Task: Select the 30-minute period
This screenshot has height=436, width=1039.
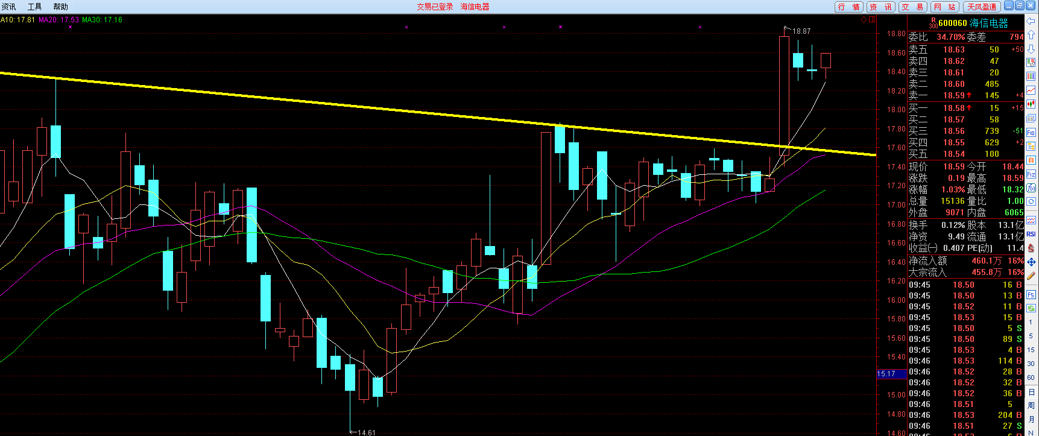Action: tap(1031, 364)
